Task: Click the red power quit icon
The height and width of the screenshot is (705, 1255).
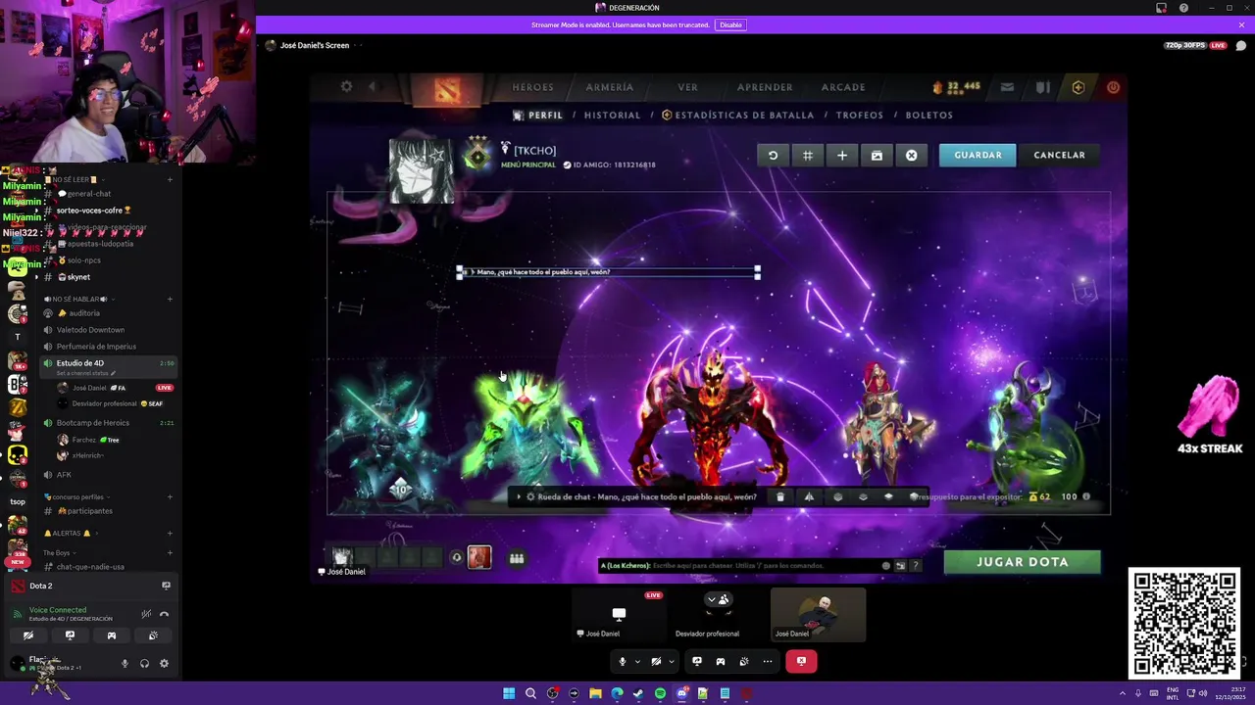Action: pyautogui.click(x=1113, y=87)
